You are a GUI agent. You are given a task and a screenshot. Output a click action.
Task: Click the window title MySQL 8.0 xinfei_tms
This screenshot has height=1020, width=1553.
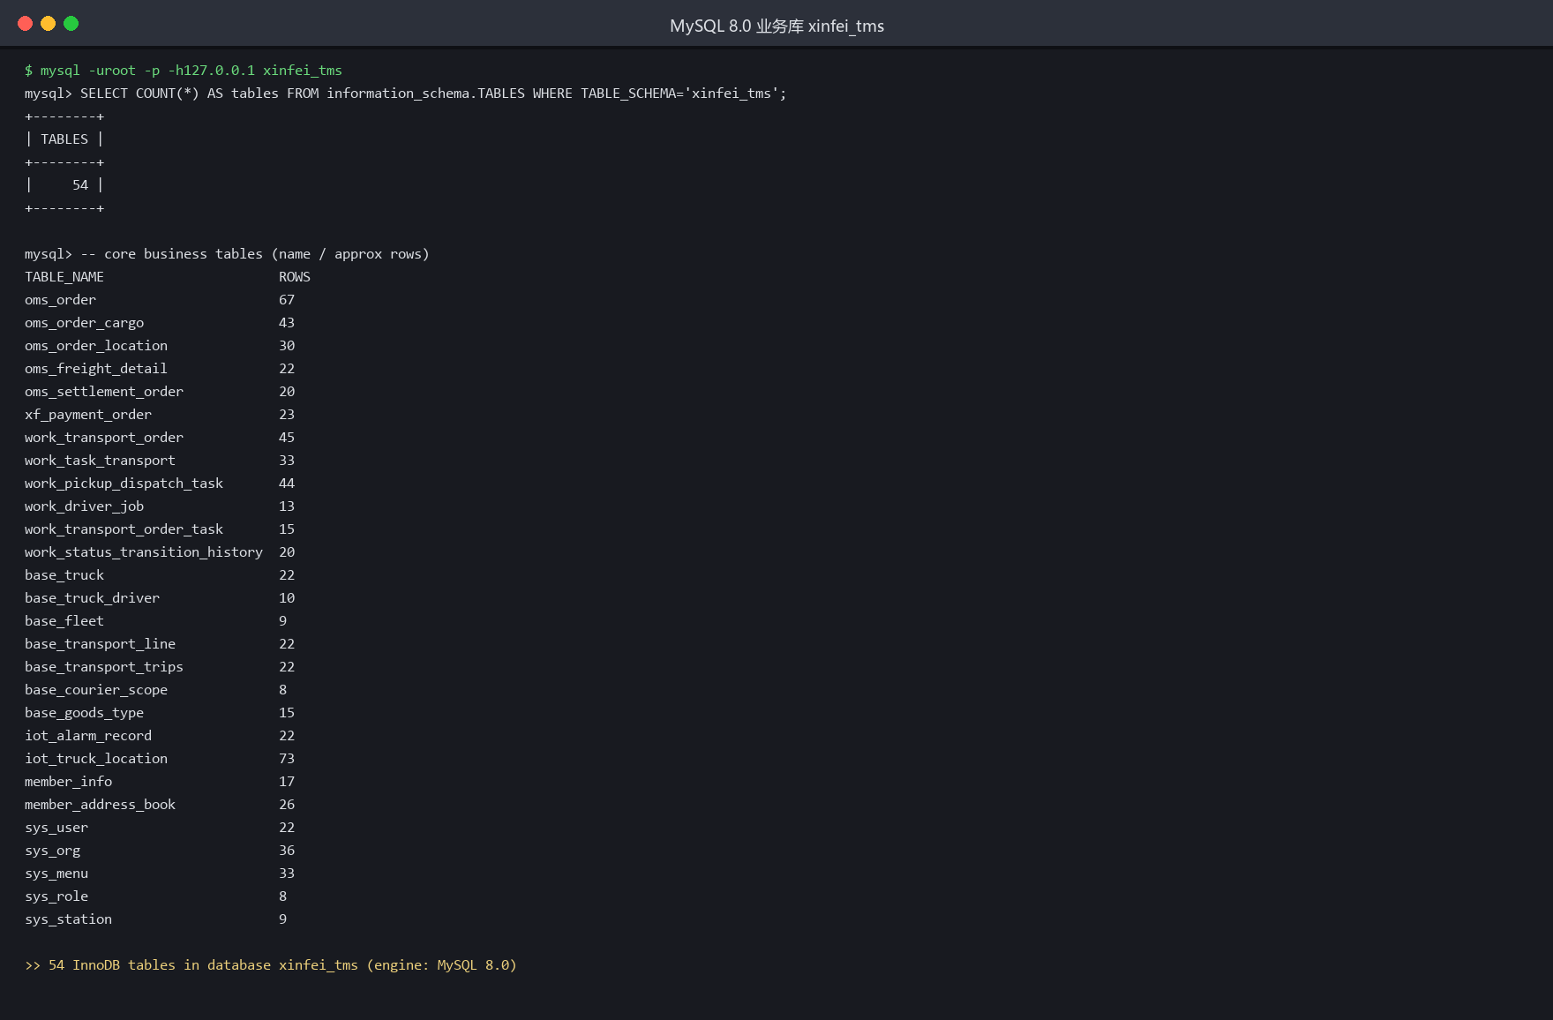(776, 26)
